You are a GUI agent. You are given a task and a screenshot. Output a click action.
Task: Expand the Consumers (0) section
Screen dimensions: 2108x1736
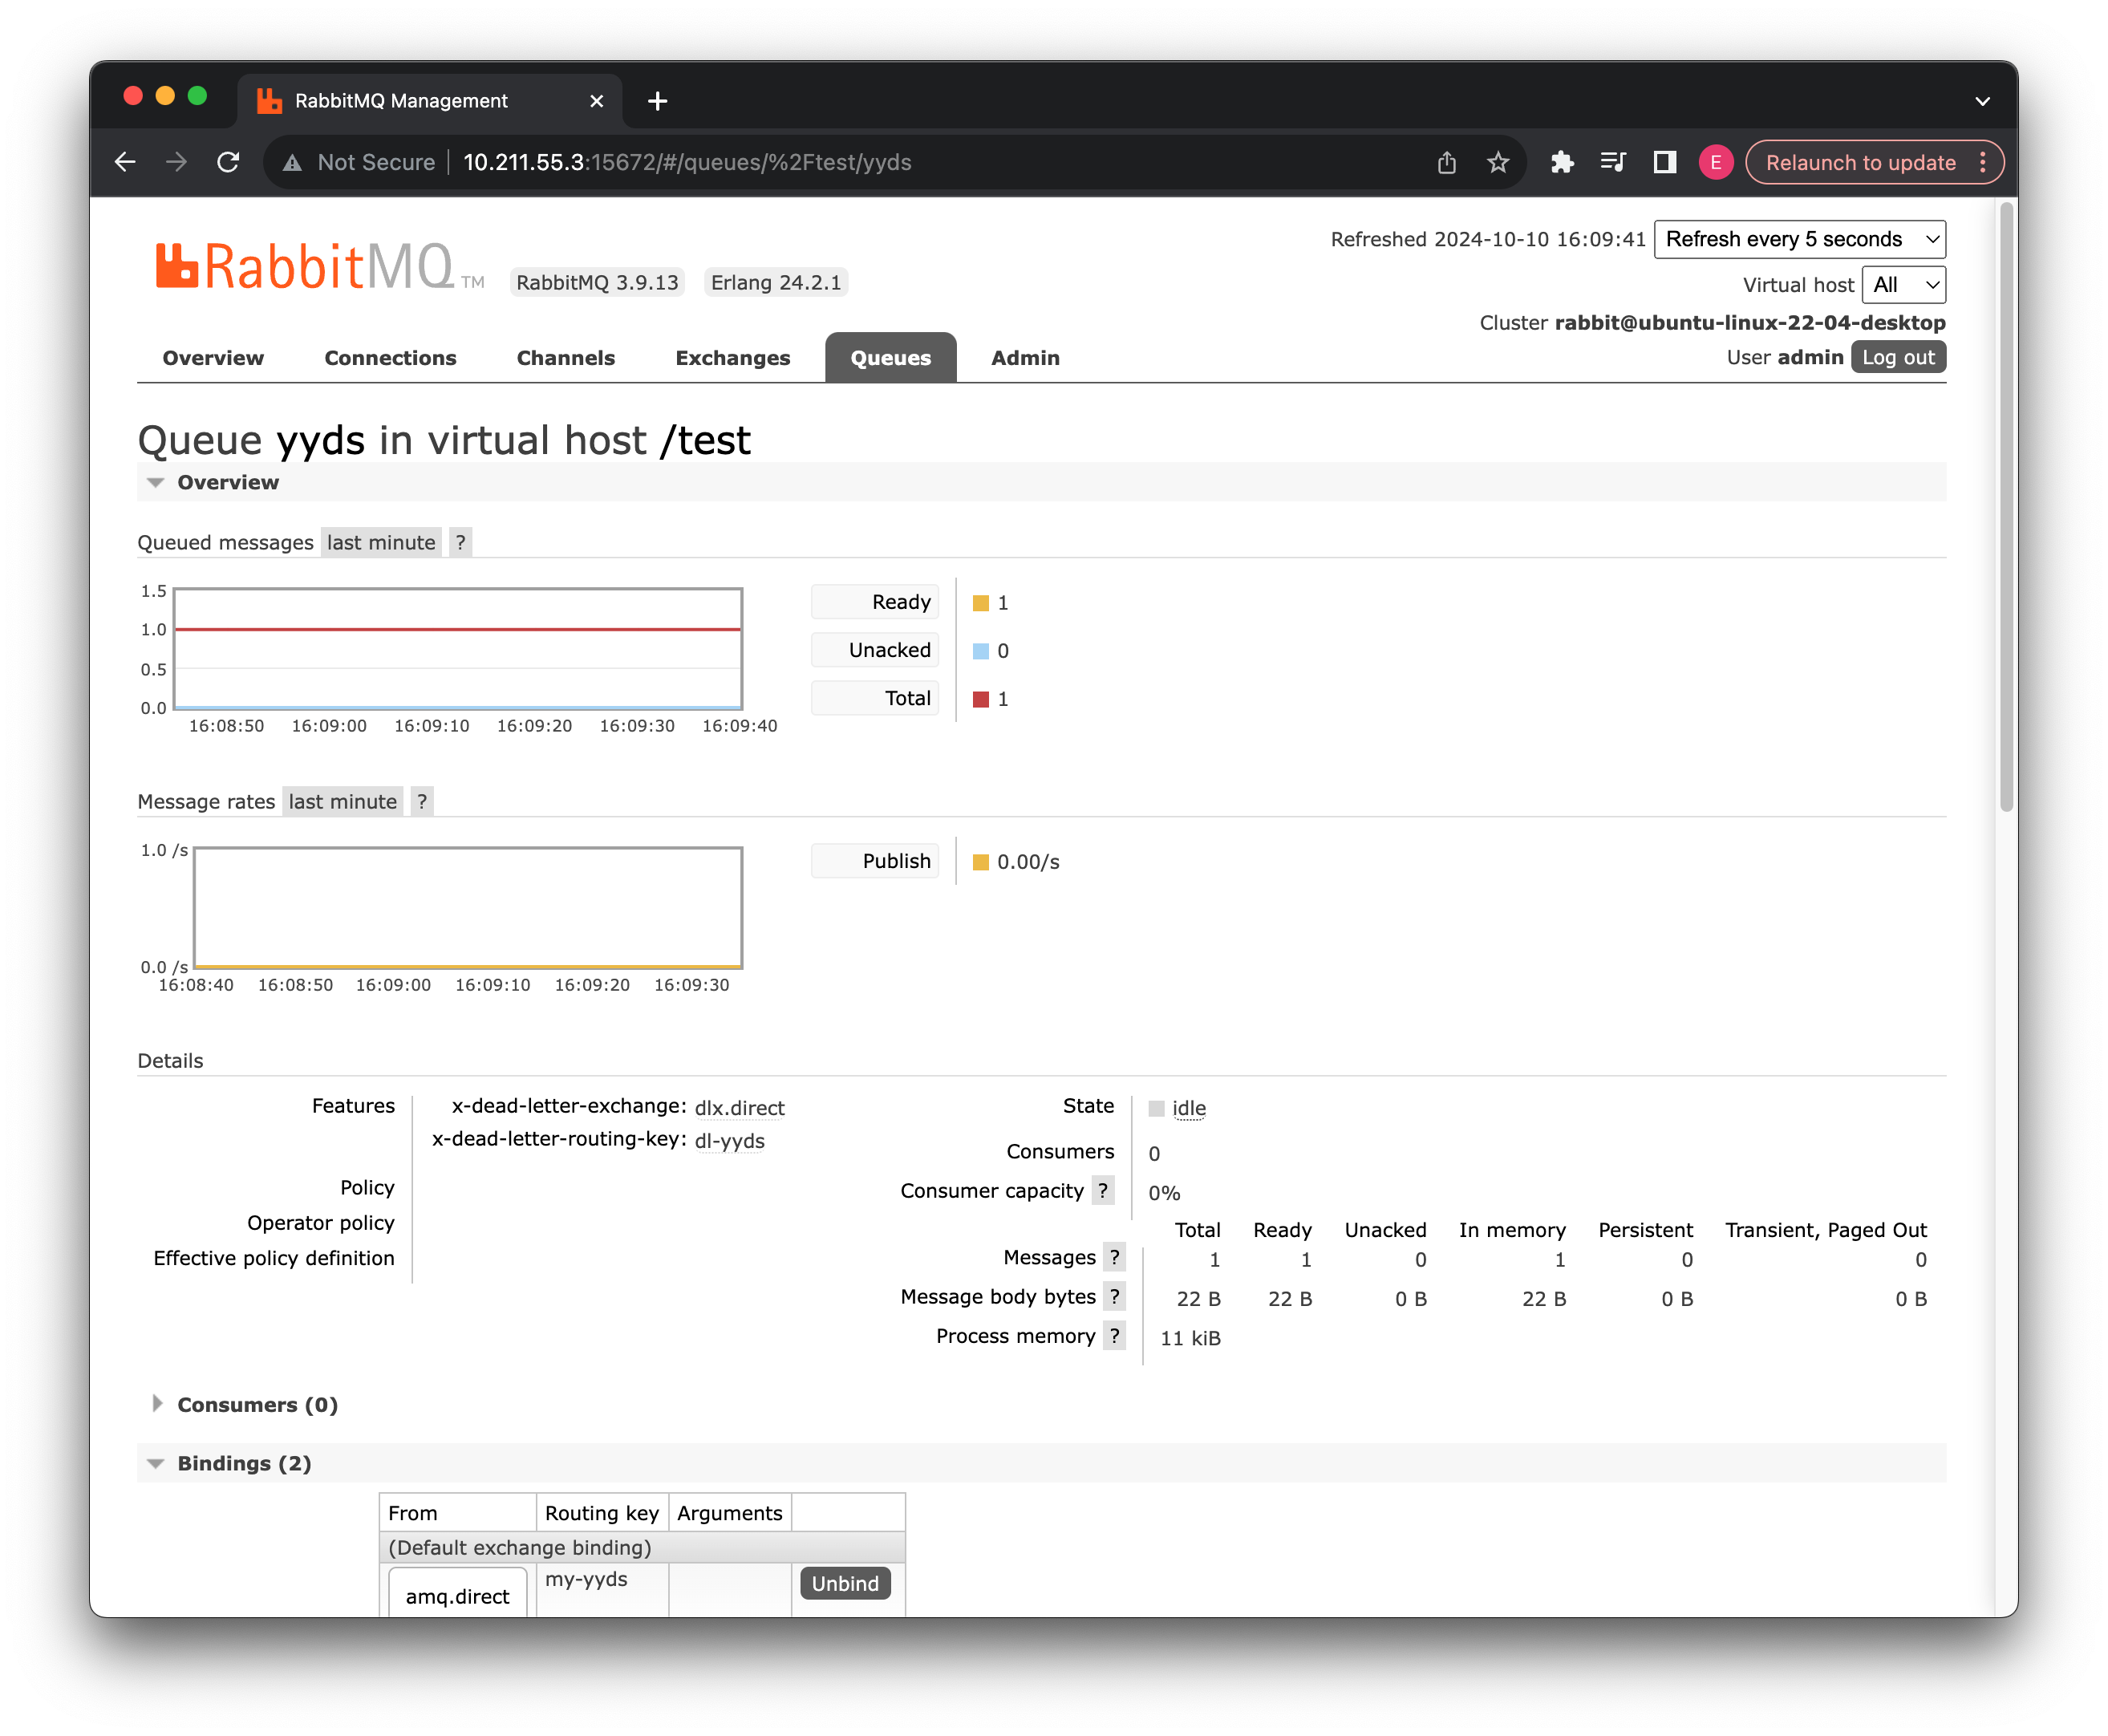click(257, 1404)
